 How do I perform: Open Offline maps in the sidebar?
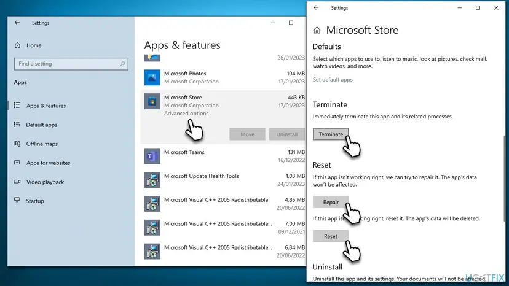coord(42,144)
